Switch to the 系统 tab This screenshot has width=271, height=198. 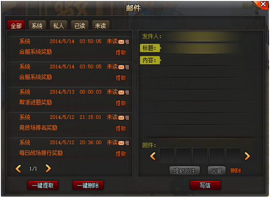tap(37, 26)
